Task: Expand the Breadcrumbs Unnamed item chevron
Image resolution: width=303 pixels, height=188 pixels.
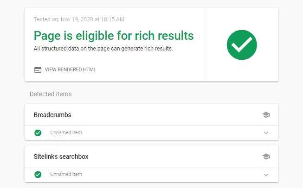Action: 266,133
